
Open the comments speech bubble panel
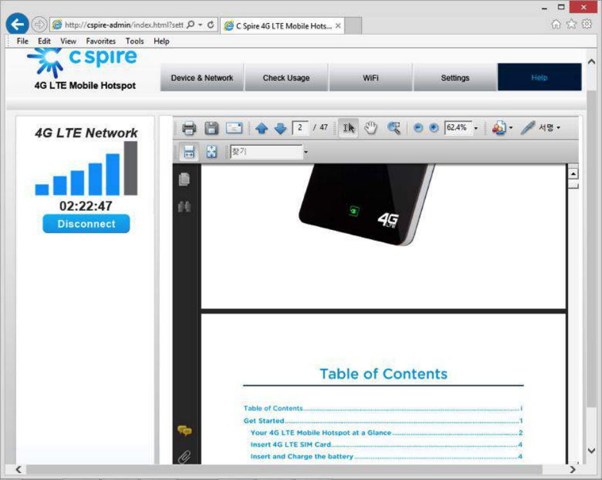[x=184, y=431]
